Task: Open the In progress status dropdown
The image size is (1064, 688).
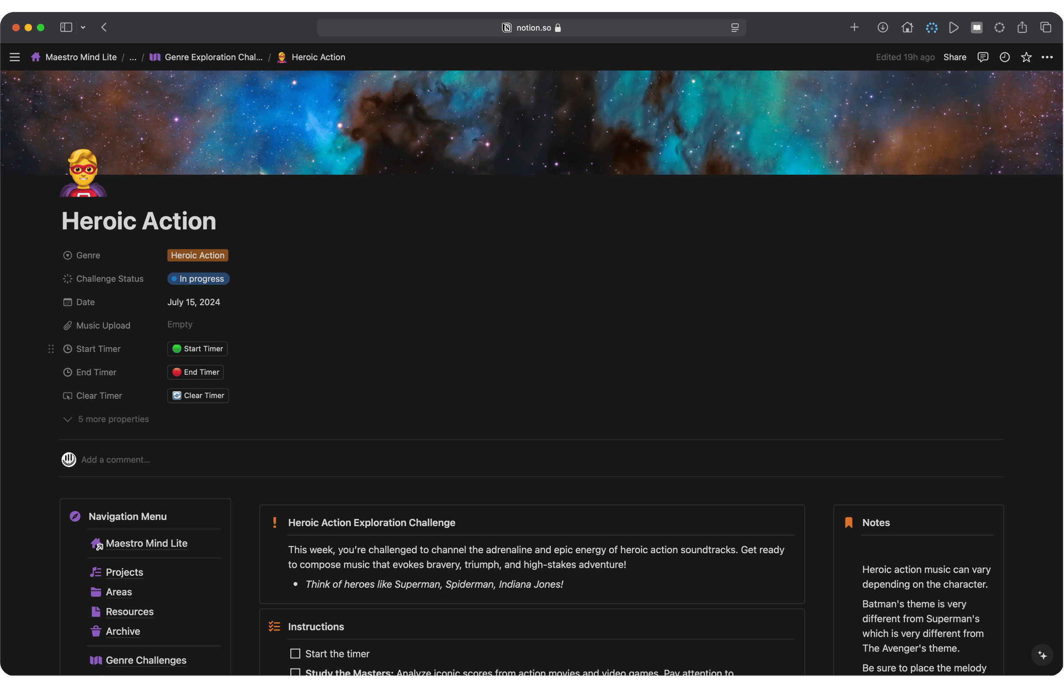Action: [x=198, y=279]
